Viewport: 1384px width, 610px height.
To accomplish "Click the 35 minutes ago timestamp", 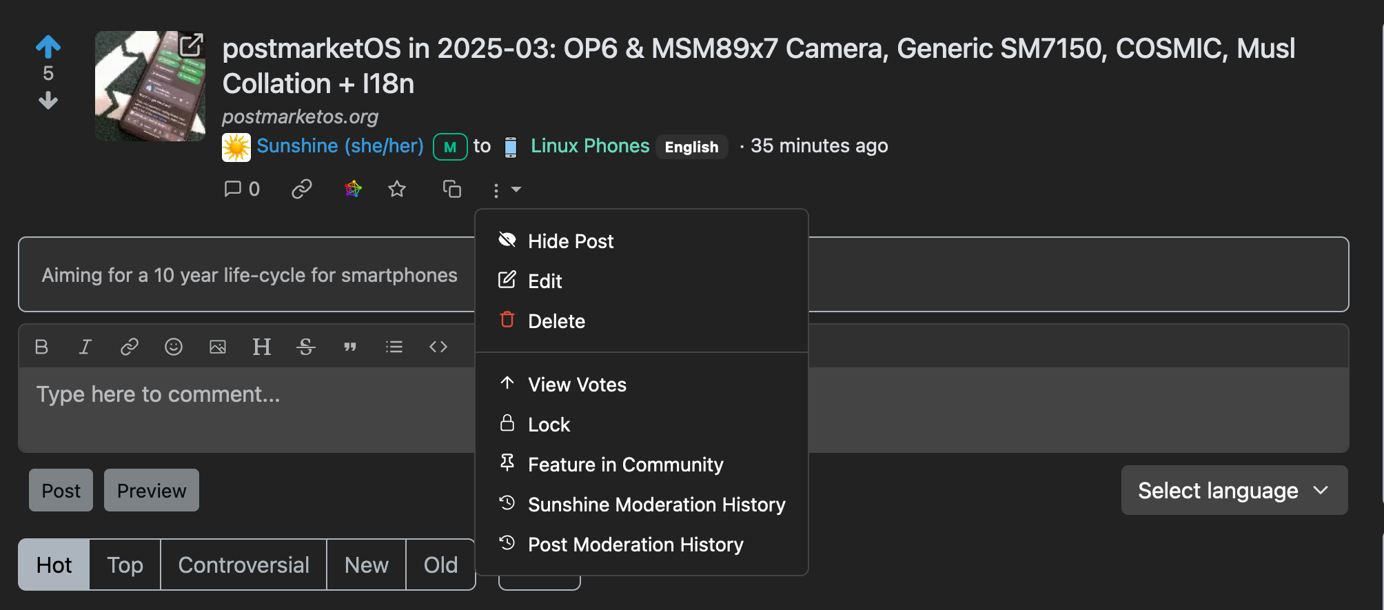I will [819, 146].
